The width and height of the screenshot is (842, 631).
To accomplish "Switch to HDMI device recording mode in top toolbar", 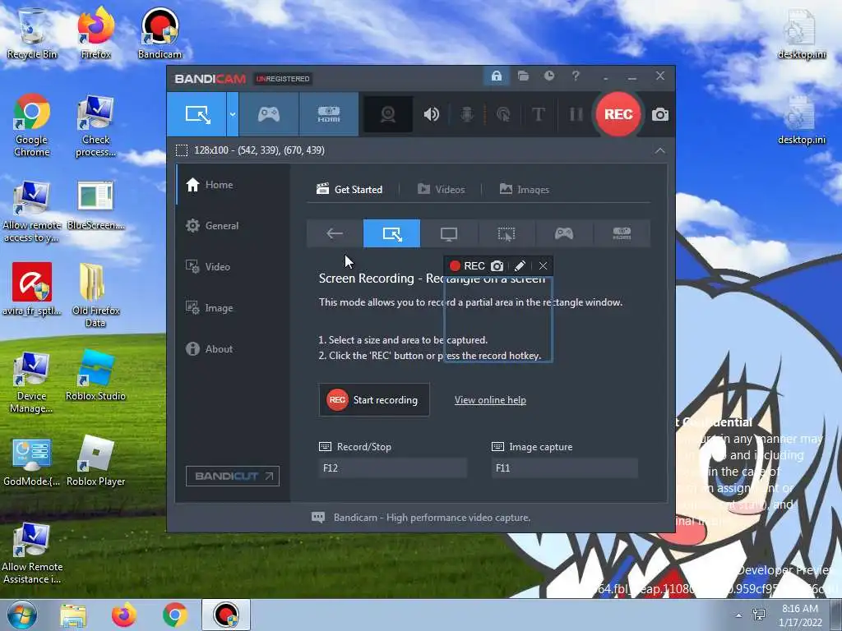I will coord(329,114).
